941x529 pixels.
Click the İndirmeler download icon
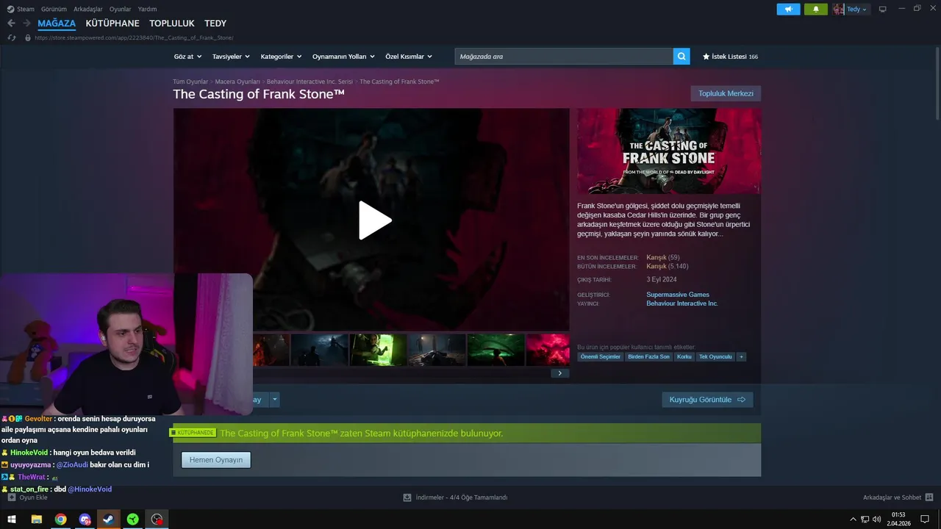point(407,497)
